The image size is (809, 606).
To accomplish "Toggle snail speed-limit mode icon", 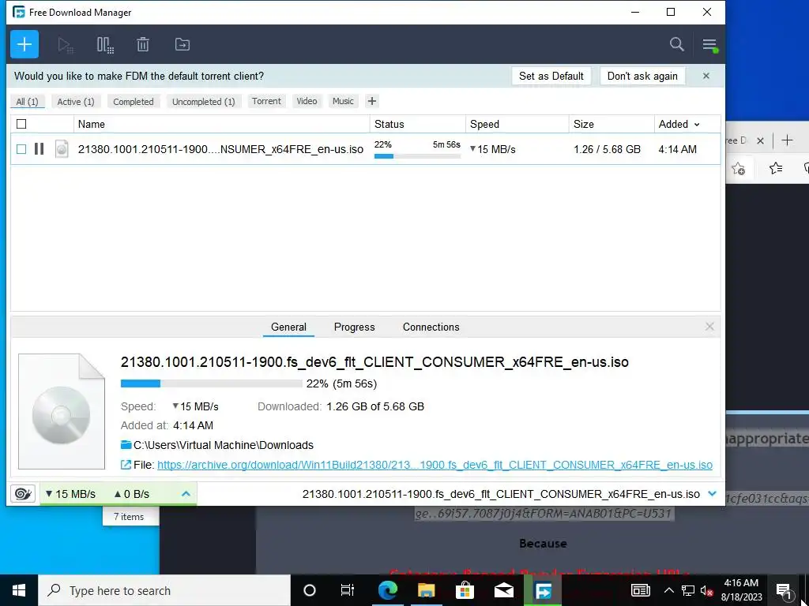I will (x=23, y=494).
